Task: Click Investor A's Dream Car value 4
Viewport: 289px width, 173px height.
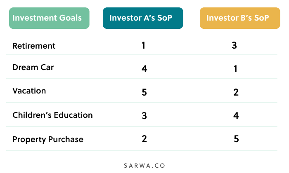Action: click(144, 69)
